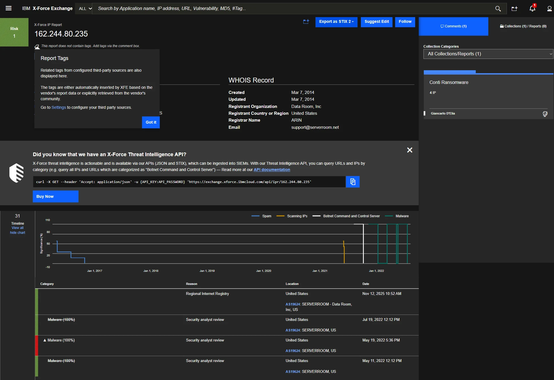Click the IBM X-Force Exchange logo
The height and width of the screenshot is (380, 554).
click(x=47, y=9)
